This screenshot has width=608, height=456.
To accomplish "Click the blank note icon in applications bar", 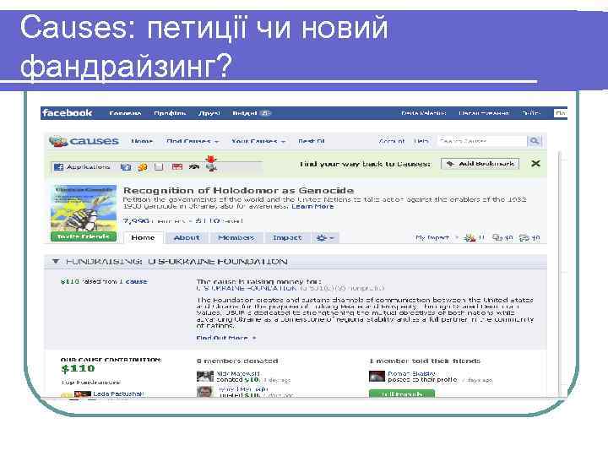I will [x=159, y=167].
